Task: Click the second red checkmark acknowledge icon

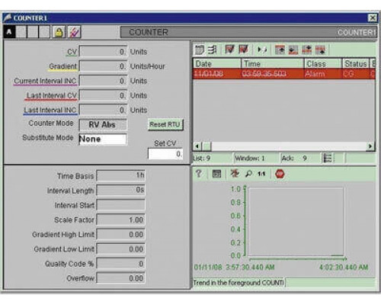Action: coord(244,50)
